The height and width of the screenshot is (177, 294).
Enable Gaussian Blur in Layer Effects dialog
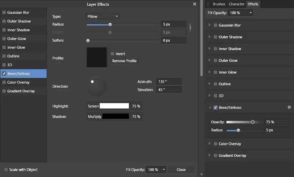tap(4, 12)
